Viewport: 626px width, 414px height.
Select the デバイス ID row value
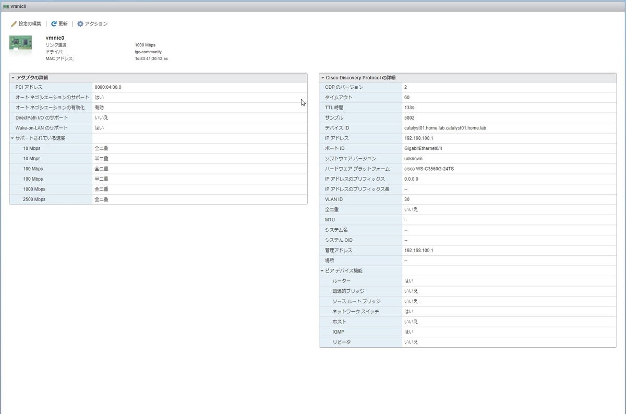pyautogui.click(x=445, y=128)
